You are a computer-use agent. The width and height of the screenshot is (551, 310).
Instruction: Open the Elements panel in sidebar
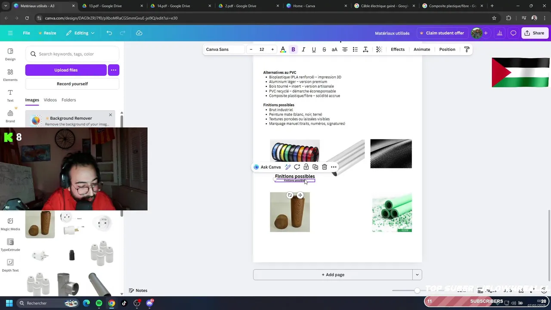pyautogui.click(x=10, y=75)
